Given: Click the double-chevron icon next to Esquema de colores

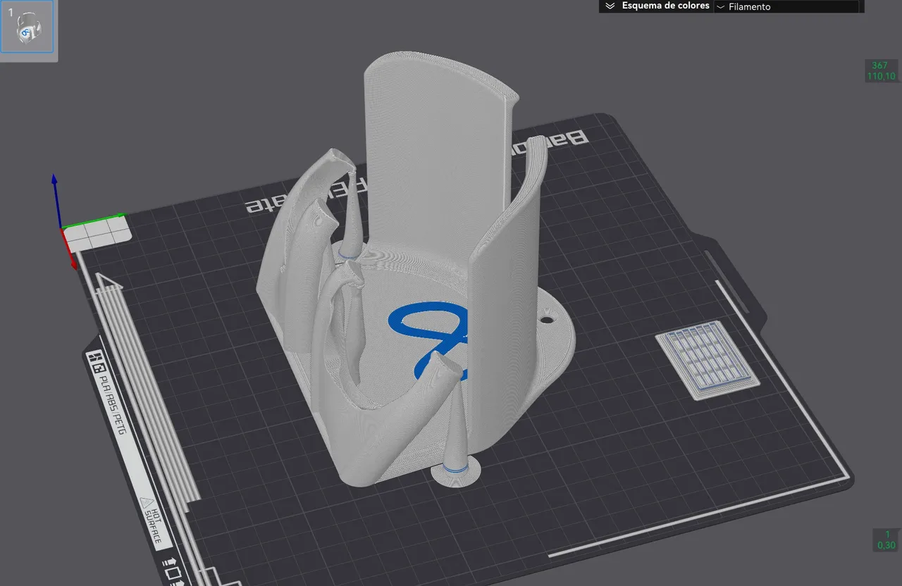Looking at the screenshot, I should 610,6.
